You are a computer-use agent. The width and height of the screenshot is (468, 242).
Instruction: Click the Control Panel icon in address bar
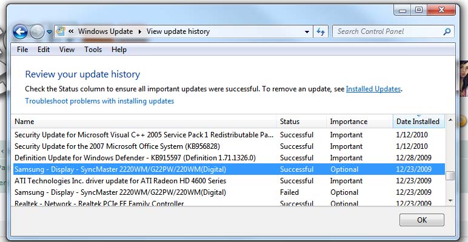click(61, 31)
